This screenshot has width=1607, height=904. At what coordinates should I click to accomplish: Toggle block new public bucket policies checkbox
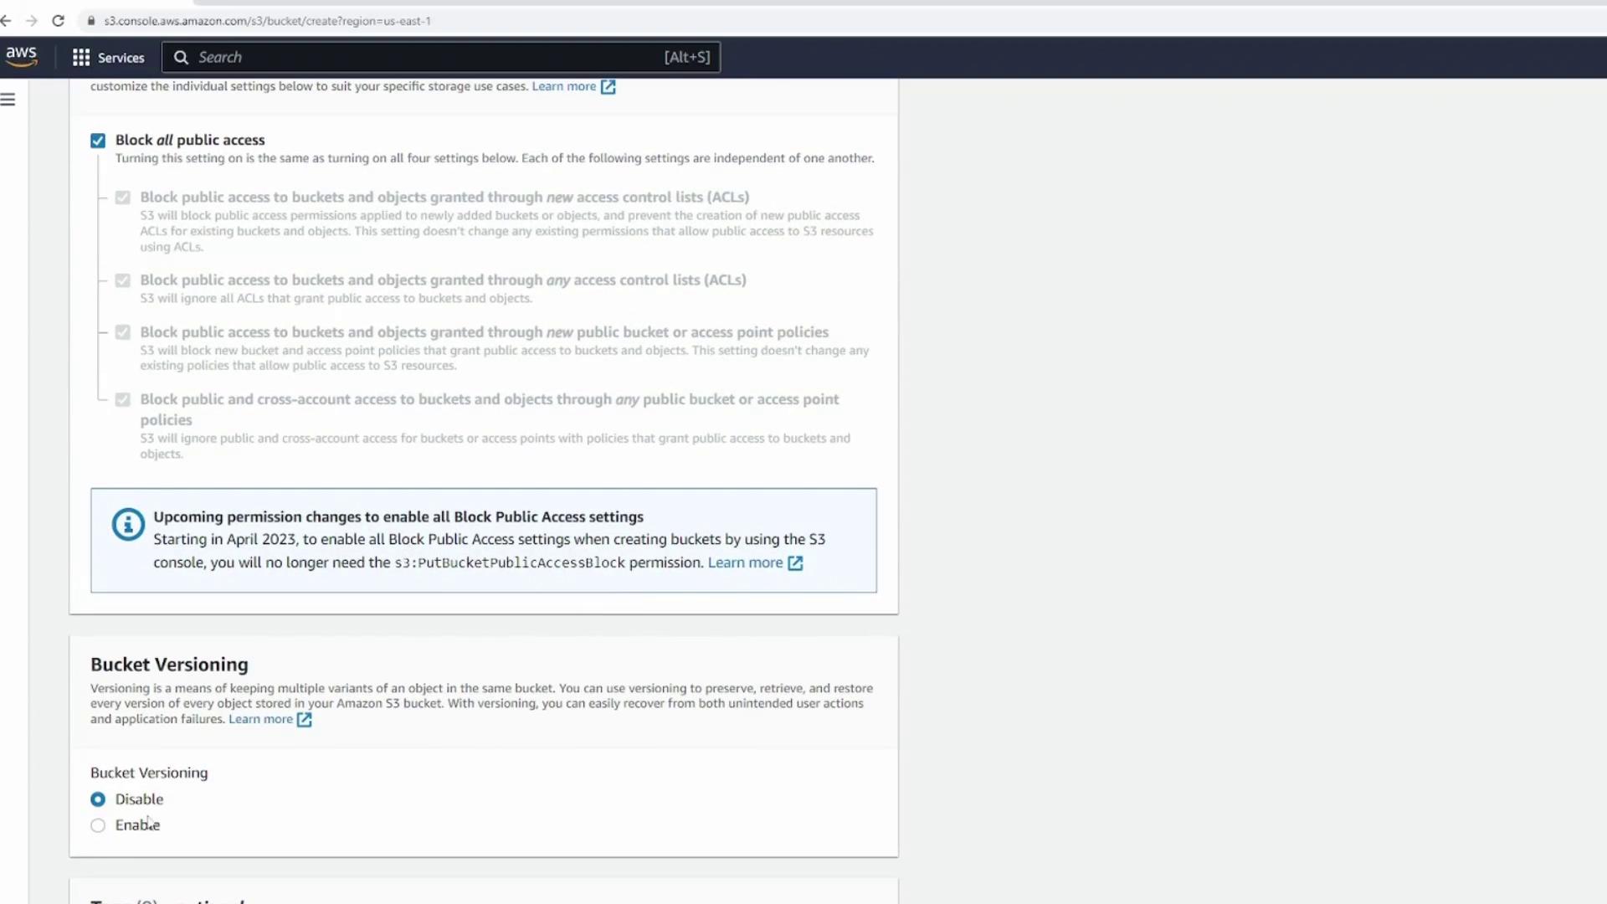click(123, 332)
